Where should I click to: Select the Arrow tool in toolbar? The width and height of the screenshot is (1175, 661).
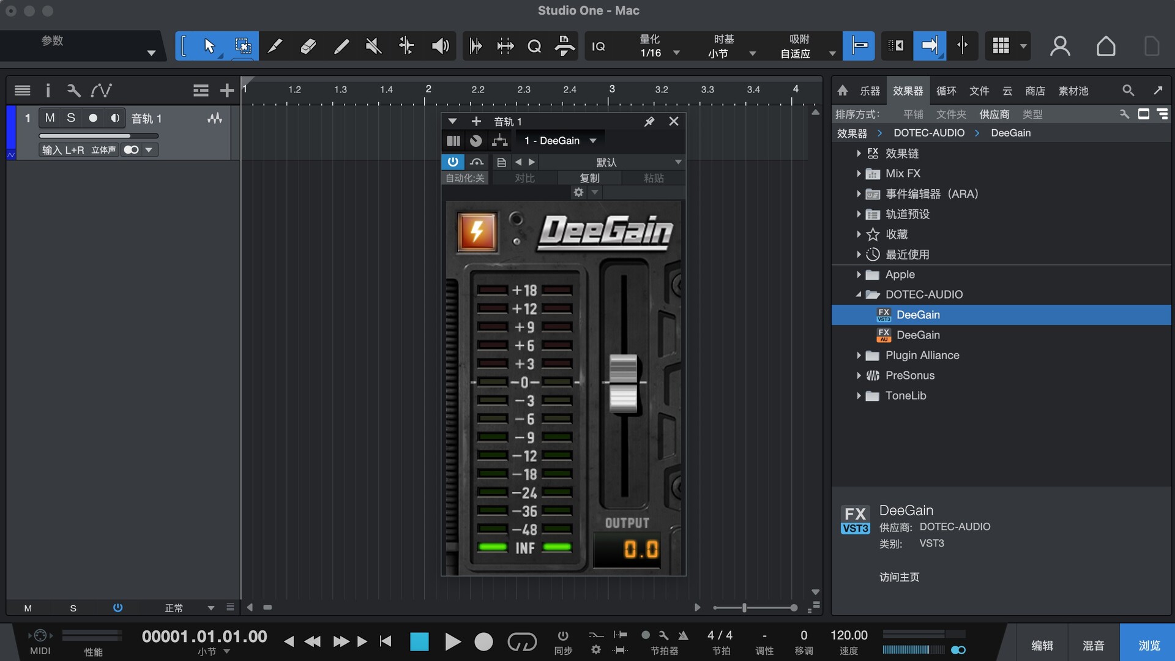209,46
